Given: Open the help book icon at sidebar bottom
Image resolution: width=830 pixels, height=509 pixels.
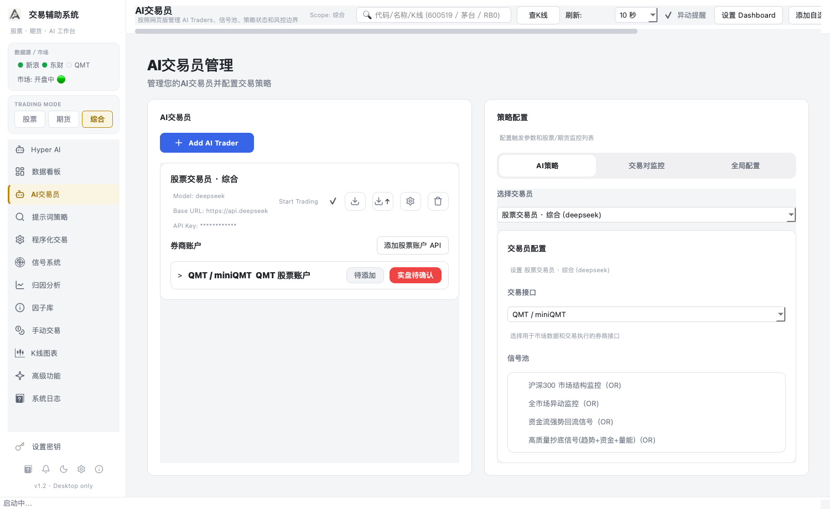Looking at the screenshot, I should pos(28,469).
